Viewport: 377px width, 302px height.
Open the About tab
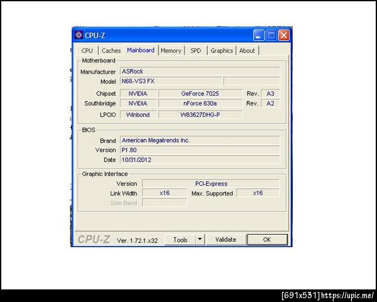click(247, 50)
